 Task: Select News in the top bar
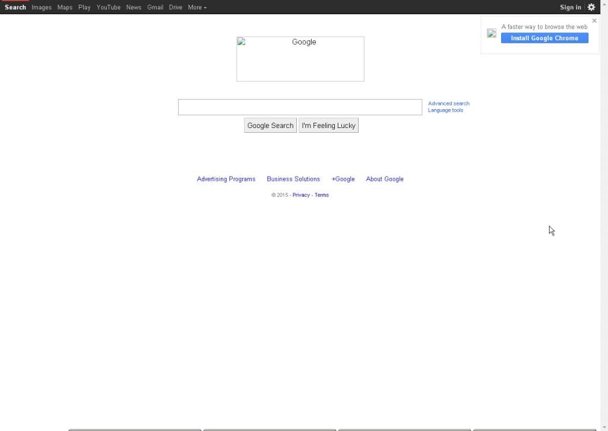pos(134,7)
